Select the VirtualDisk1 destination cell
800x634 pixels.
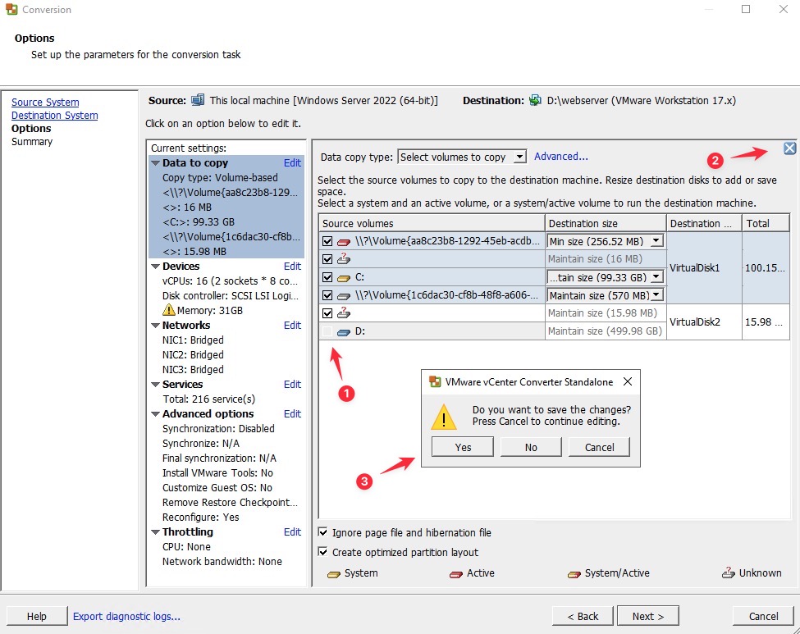click(704, 268)
